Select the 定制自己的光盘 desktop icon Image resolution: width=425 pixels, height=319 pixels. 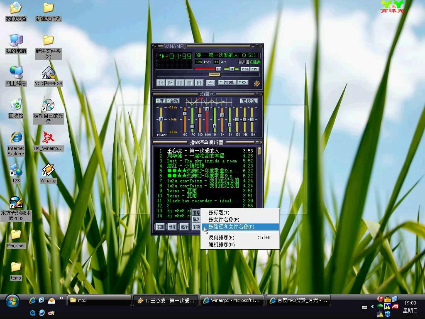coord(49,111)
